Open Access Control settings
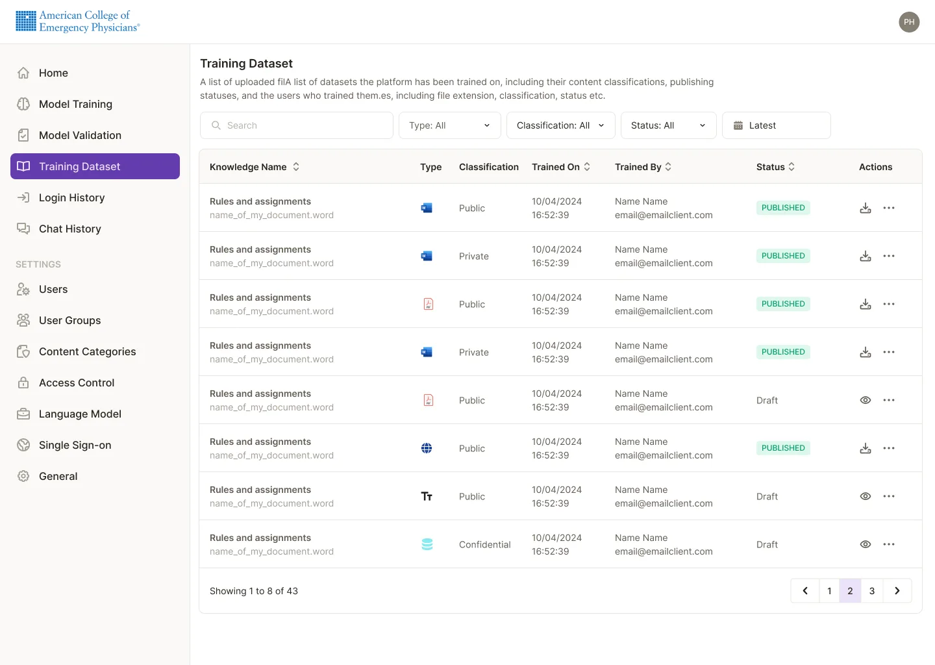The image size is (935, 665). click(95, 383)
